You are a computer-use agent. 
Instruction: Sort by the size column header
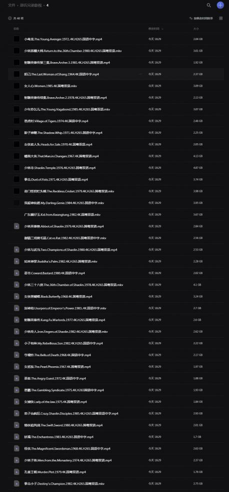(195, 29)
